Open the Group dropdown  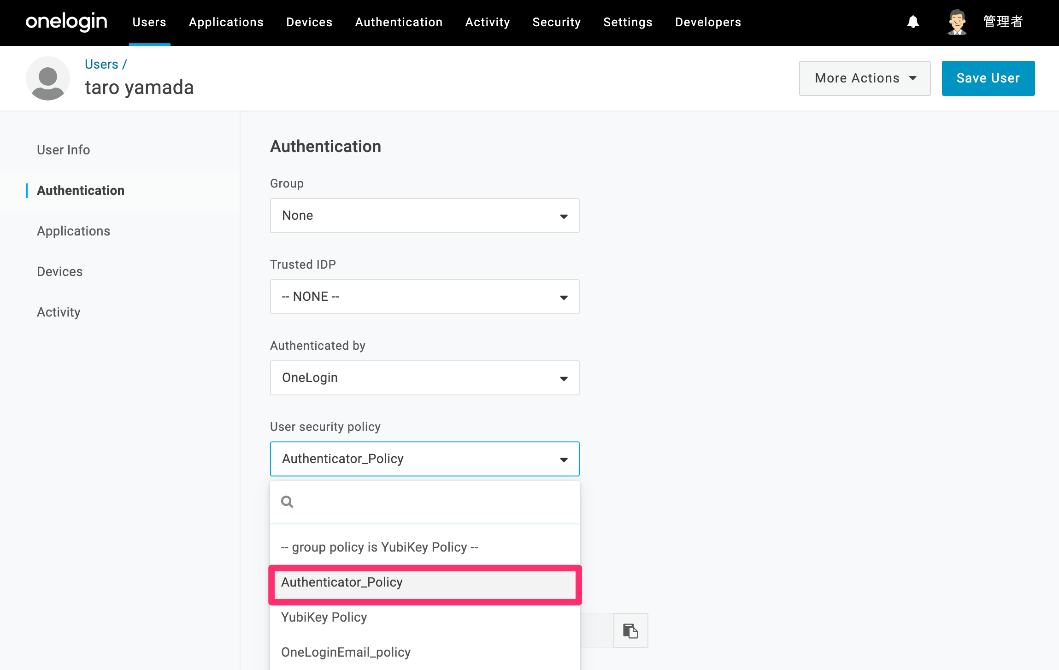click(424, 216)
